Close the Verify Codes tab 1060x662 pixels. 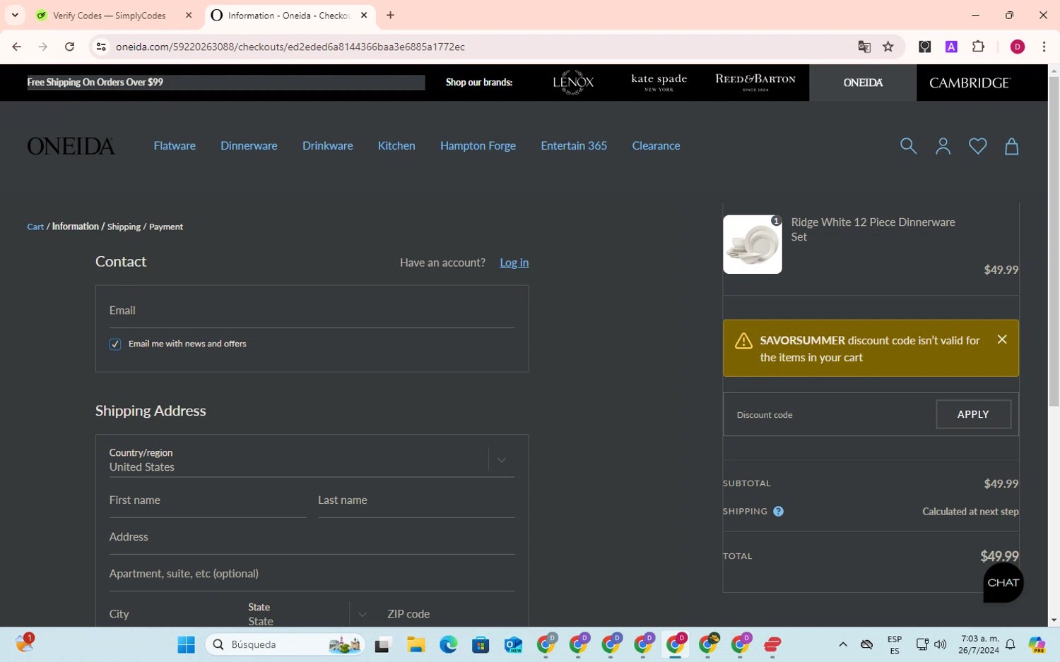click(x=189, y=15)
